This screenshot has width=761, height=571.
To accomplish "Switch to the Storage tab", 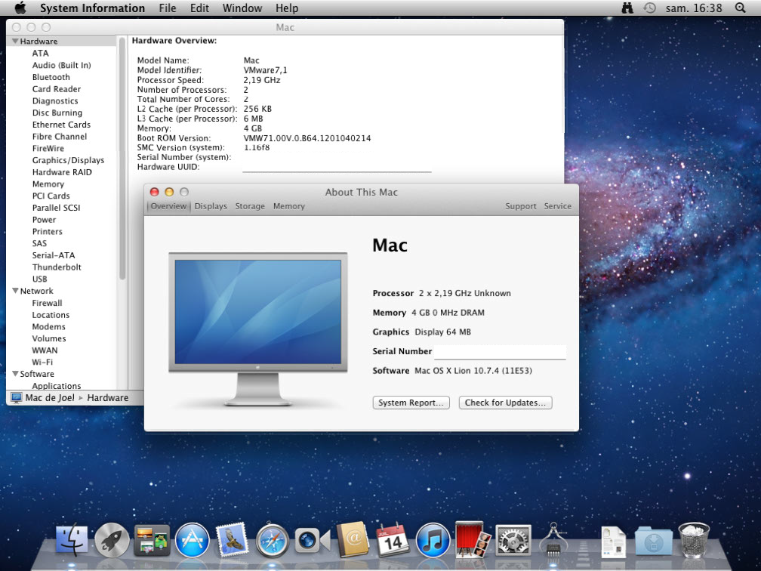I will (250, 206).
